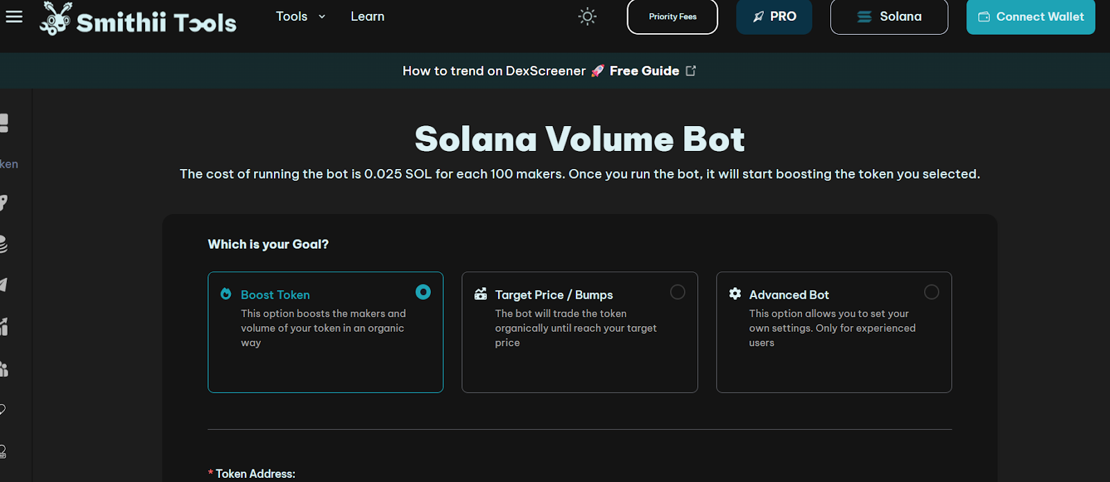
Task: Click the PRO button
Action: click(774, 17)
